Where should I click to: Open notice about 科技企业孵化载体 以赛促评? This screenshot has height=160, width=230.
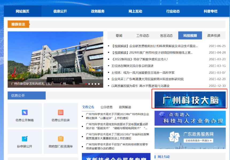(x=117, y=116)
